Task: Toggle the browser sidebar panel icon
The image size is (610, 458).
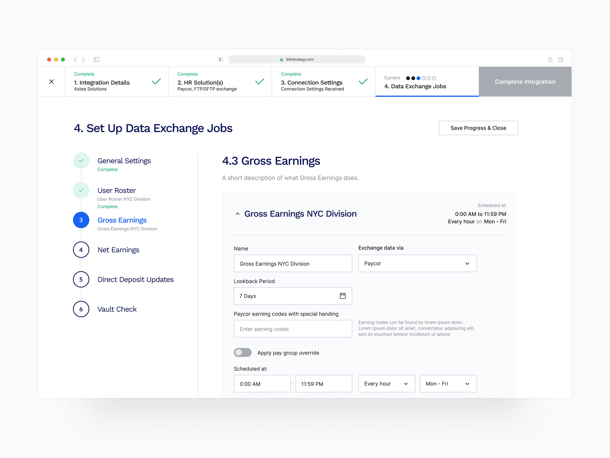Action: coord(97,59)
